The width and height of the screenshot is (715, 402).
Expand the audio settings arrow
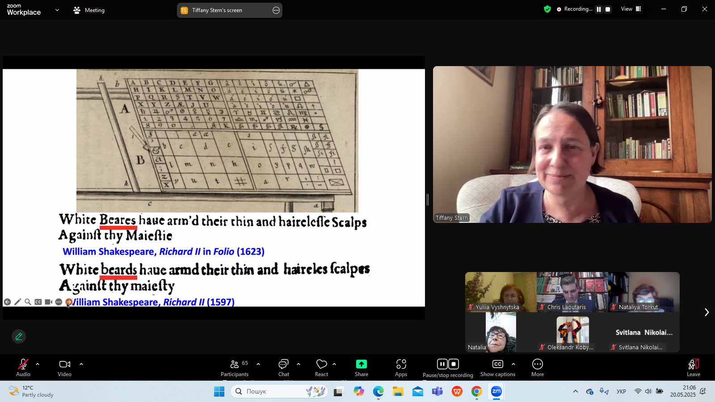tap(38, 364)
